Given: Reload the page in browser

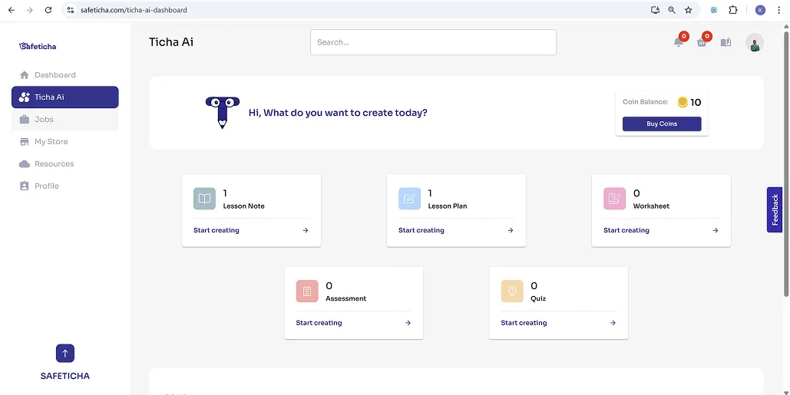Looking at the screenshot, I should click(x=48, y=10).
